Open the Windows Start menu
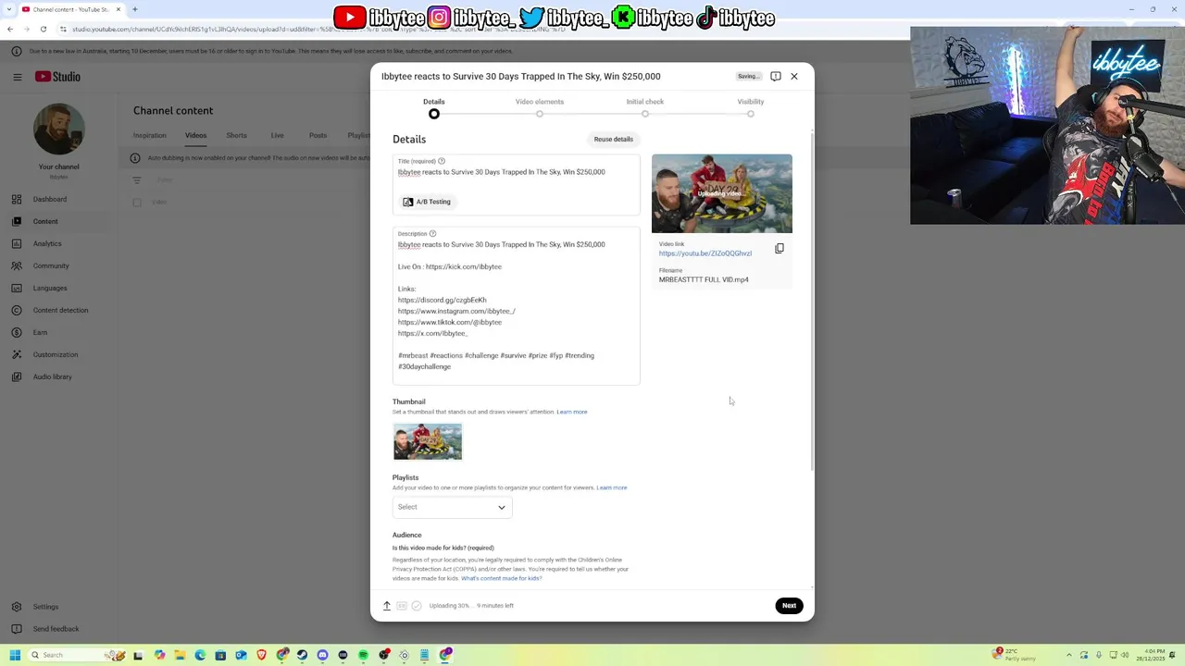The width and height of the screenshot is (1185, 666). point(14,655)
